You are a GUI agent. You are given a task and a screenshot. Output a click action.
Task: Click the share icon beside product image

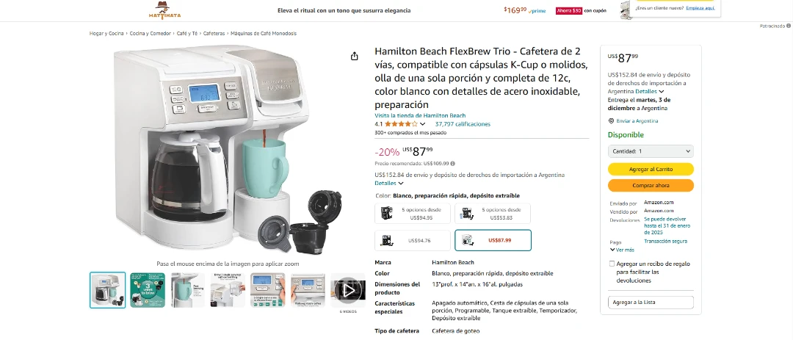(355, 56)
